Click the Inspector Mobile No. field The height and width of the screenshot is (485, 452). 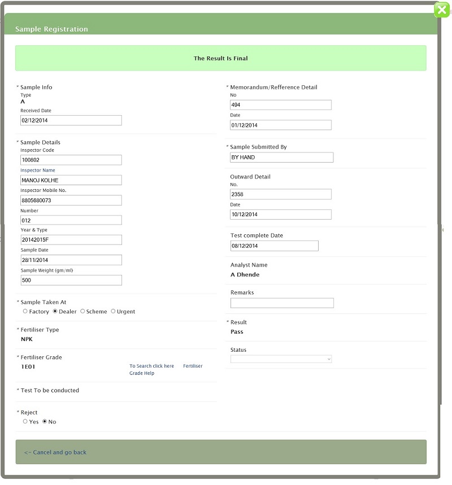click(x=71, y=200)
